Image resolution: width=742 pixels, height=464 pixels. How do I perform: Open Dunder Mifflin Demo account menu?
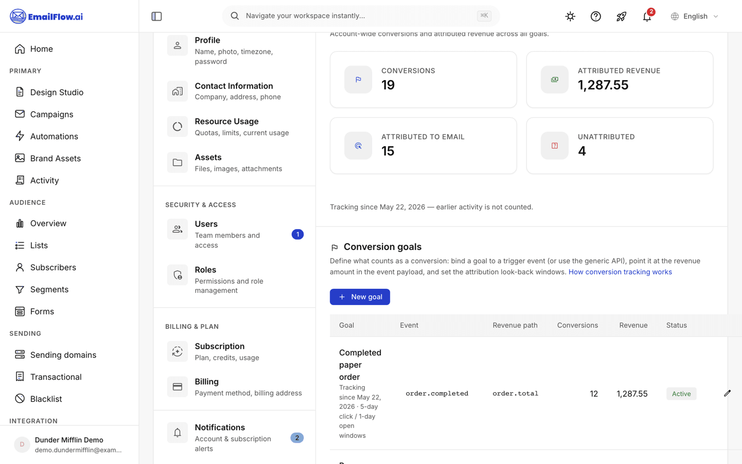[x=70, y=445]
